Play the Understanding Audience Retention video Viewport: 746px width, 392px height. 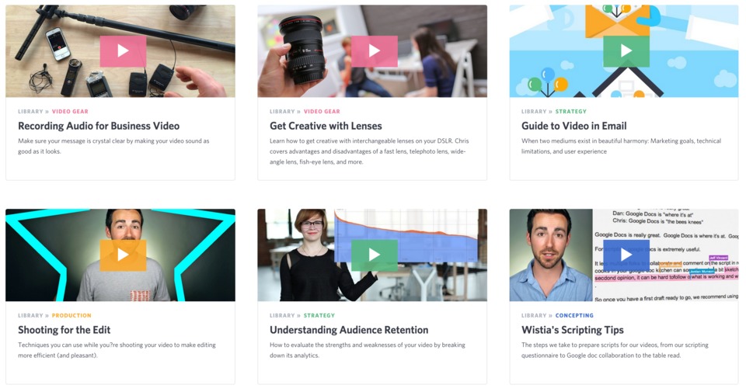coord(375,255)
